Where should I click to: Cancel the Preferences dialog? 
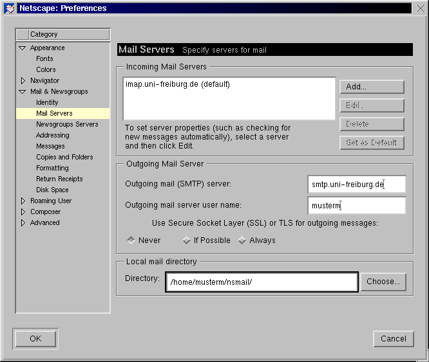pos(394,339)
